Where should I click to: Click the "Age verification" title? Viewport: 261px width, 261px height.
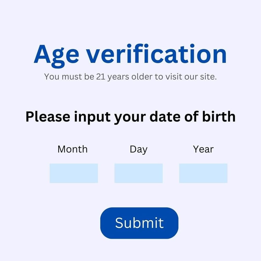coord(130,55)
